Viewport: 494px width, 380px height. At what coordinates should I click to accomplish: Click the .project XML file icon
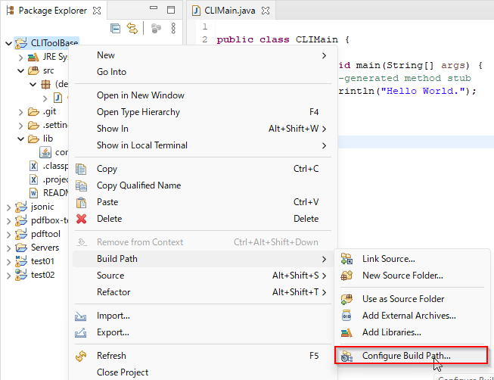coord(33,179)
